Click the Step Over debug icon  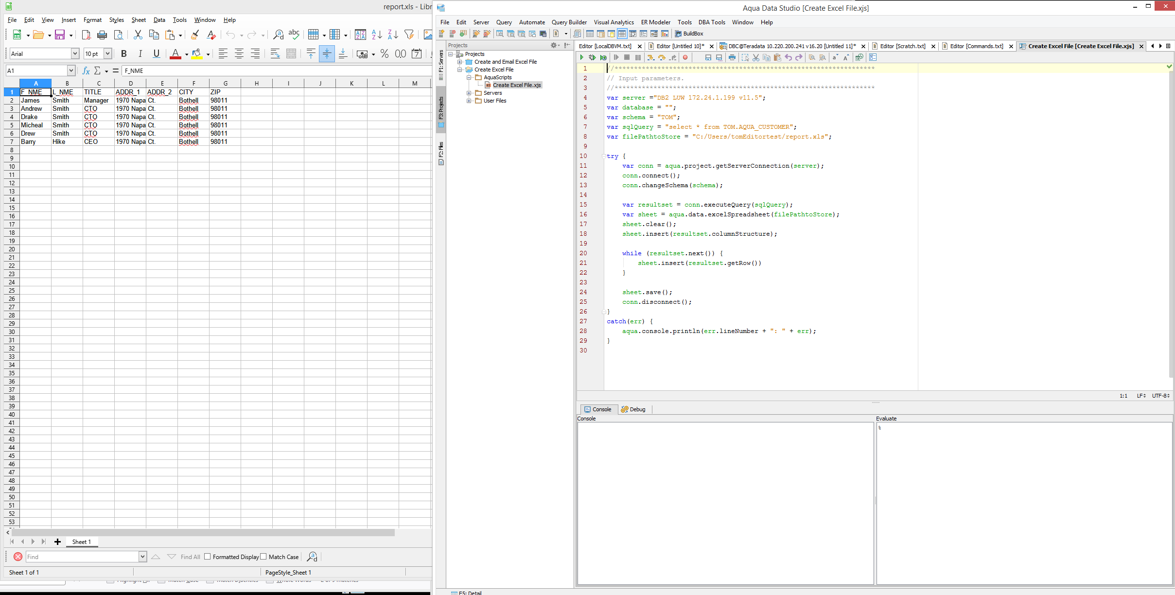tap(662, 57)
